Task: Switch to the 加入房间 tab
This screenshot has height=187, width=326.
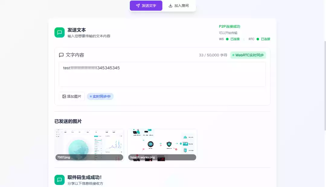Action: point(179,6)
